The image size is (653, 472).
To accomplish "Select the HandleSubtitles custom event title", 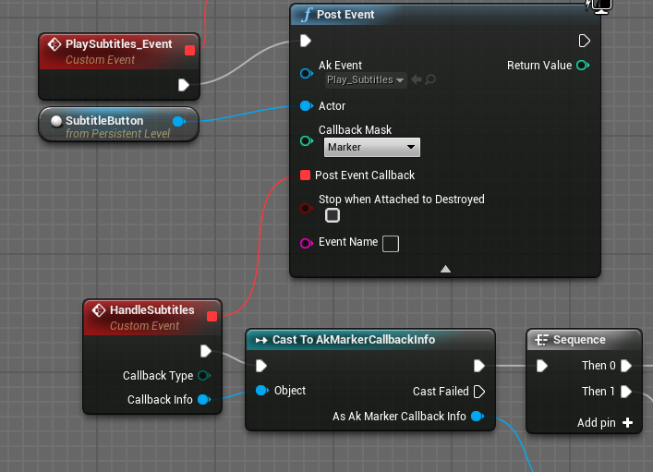I will [151, 310].
